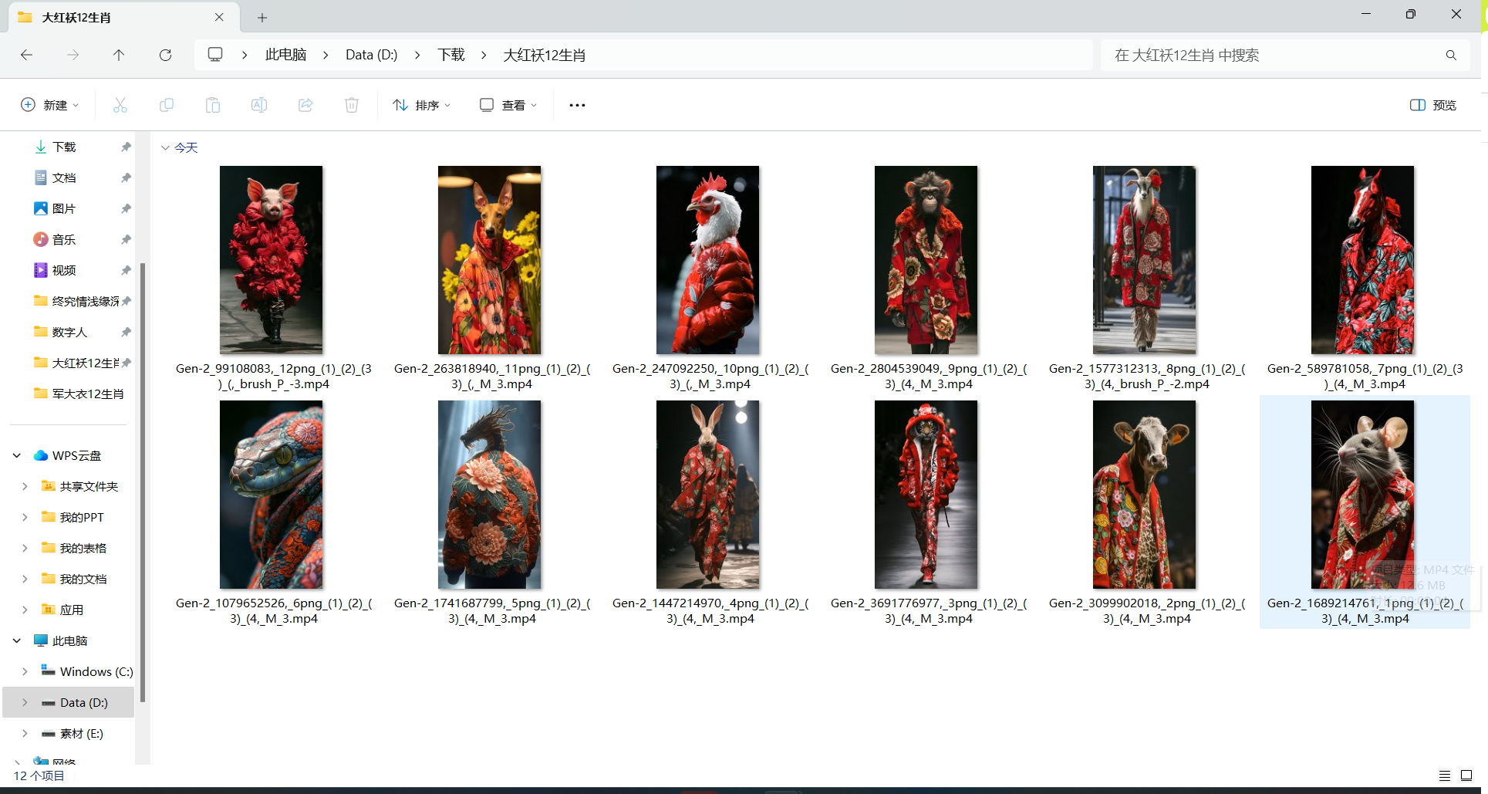Open the more options ellipsis menu

(x=577, y=105)
